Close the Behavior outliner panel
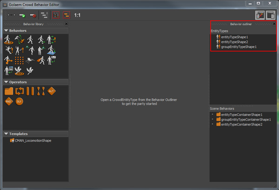Image resolution: width=279 pixels, height=190 pixels. click(274, 24)
